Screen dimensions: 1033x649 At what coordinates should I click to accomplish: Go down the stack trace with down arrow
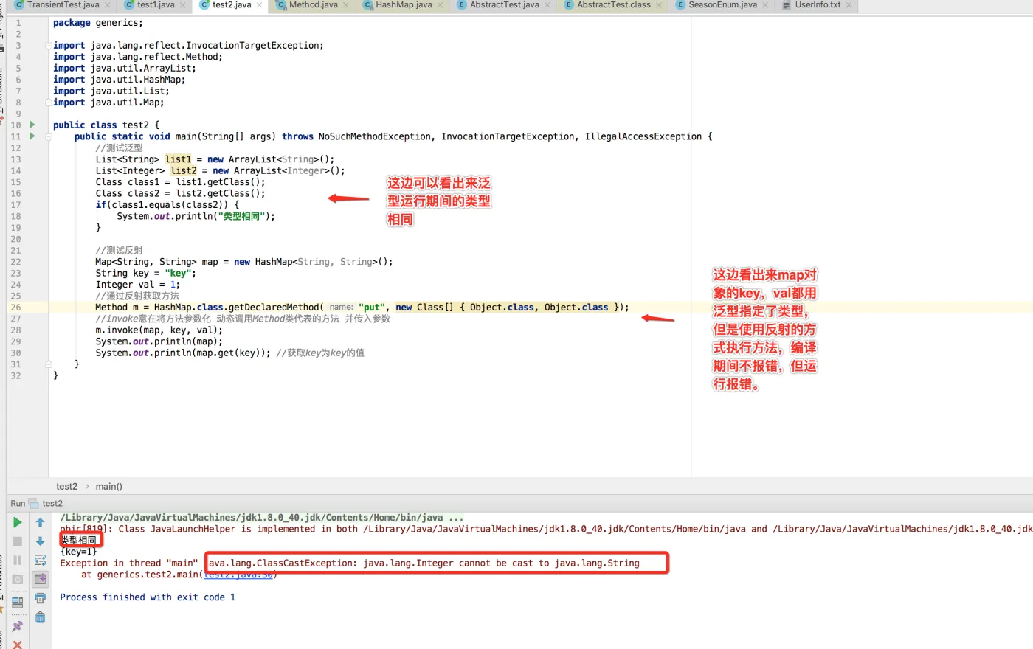[x=41, y=541]
